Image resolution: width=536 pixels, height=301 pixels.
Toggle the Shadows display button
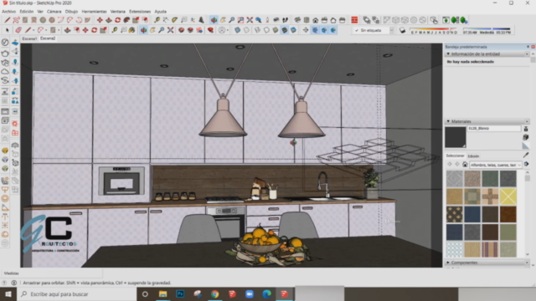(402, 30)
